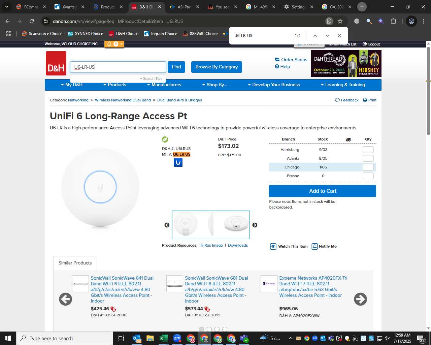Click the Ubiquiti manufacturer logo icon

(x=178, y=163)
